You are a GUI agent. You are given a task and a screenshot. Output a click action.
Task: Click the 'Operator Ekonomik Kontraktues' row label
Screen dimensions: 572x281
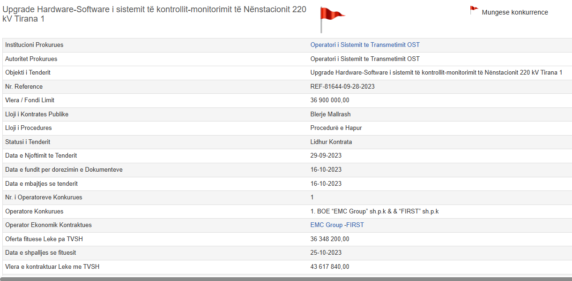click(x=48, y=225)
